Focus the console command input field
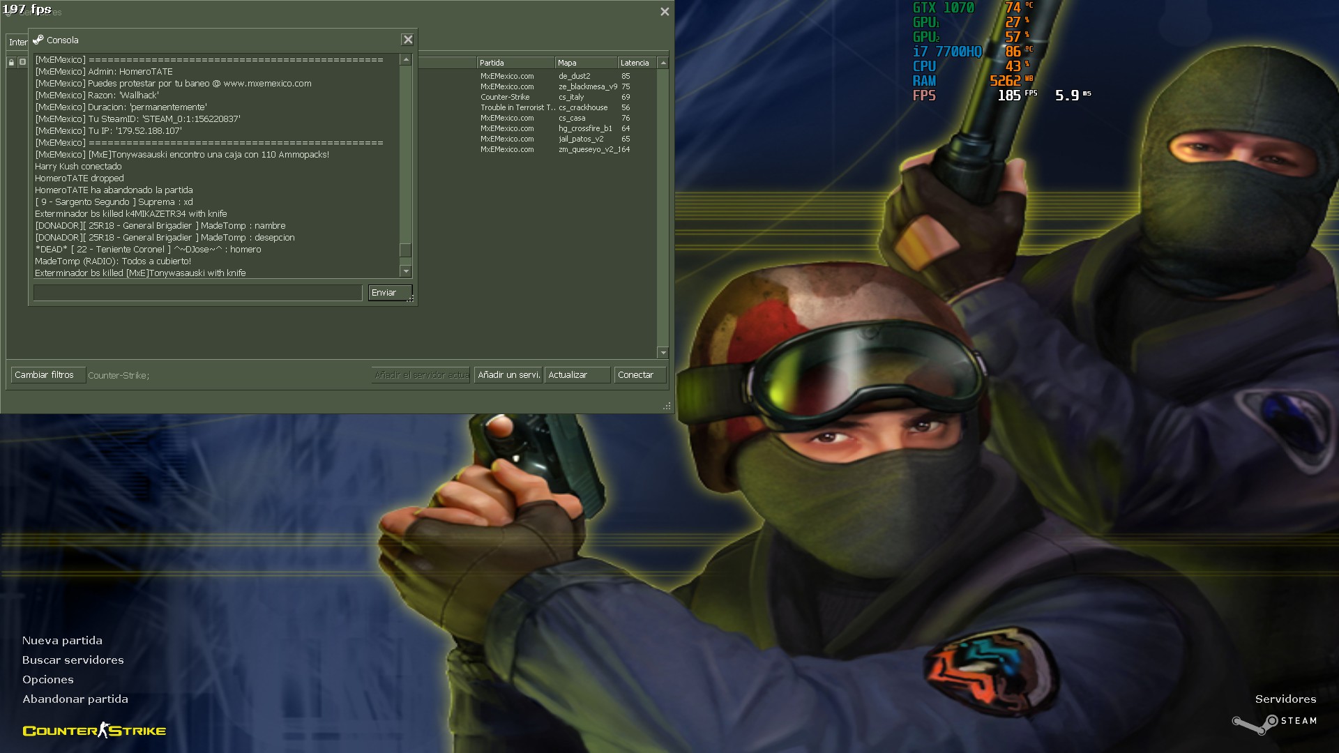Image resolution: width=1339 pixels, height=753 pixels. click(x=198, y=293)
